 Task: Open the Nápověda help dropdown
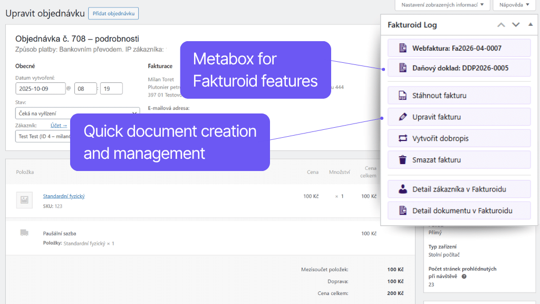(x=515, y=5)
